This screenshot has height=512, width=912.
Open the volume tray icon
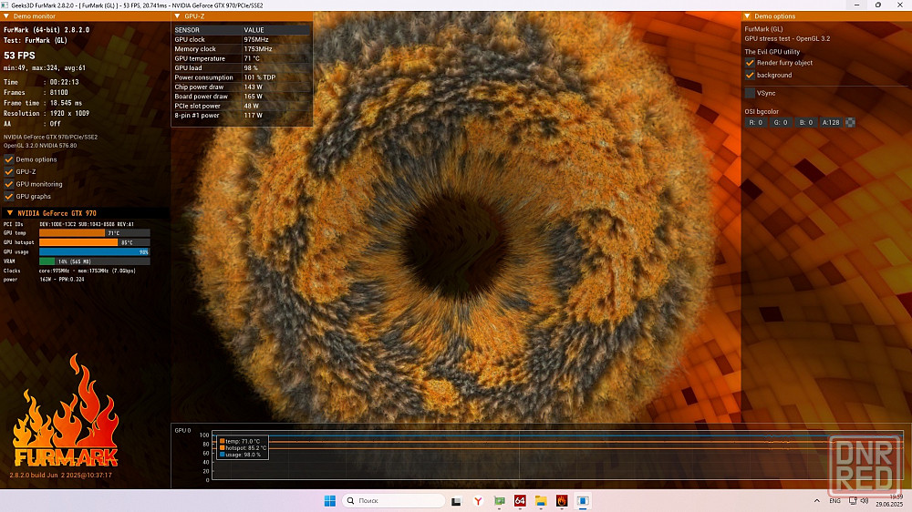(x=865, y=501)
